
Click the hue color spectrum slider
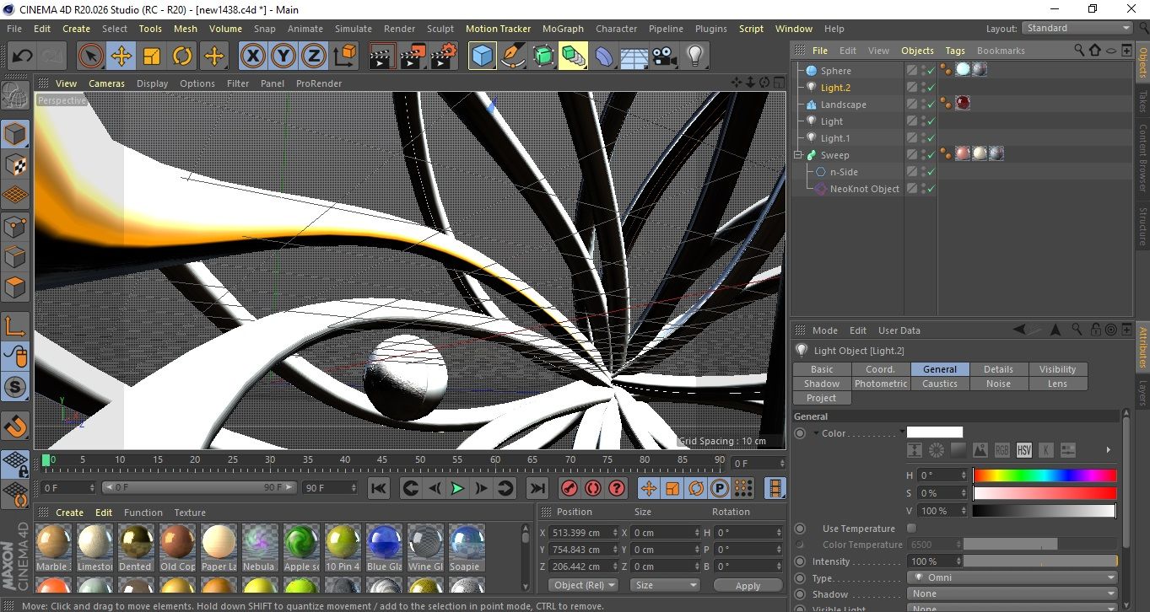[x=1044, y=475]
